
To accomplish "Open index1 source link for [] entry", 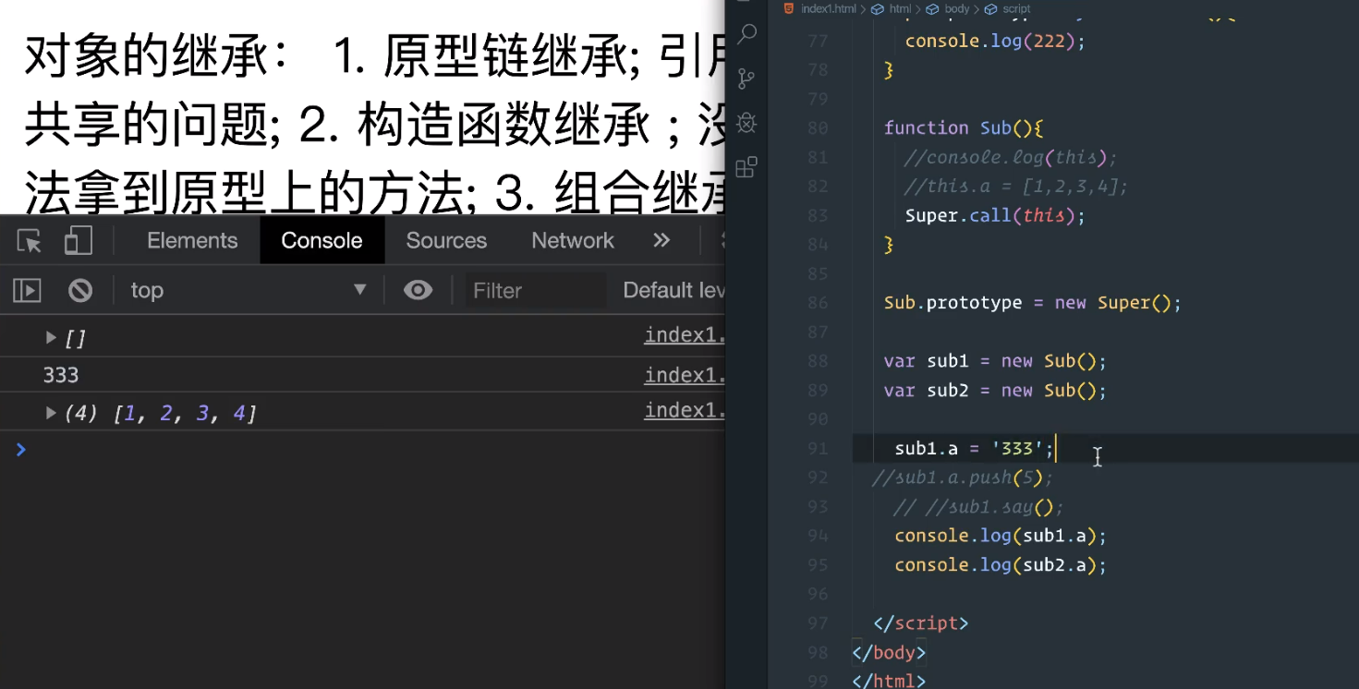I will pyautogui.click(x=685, y=335).
